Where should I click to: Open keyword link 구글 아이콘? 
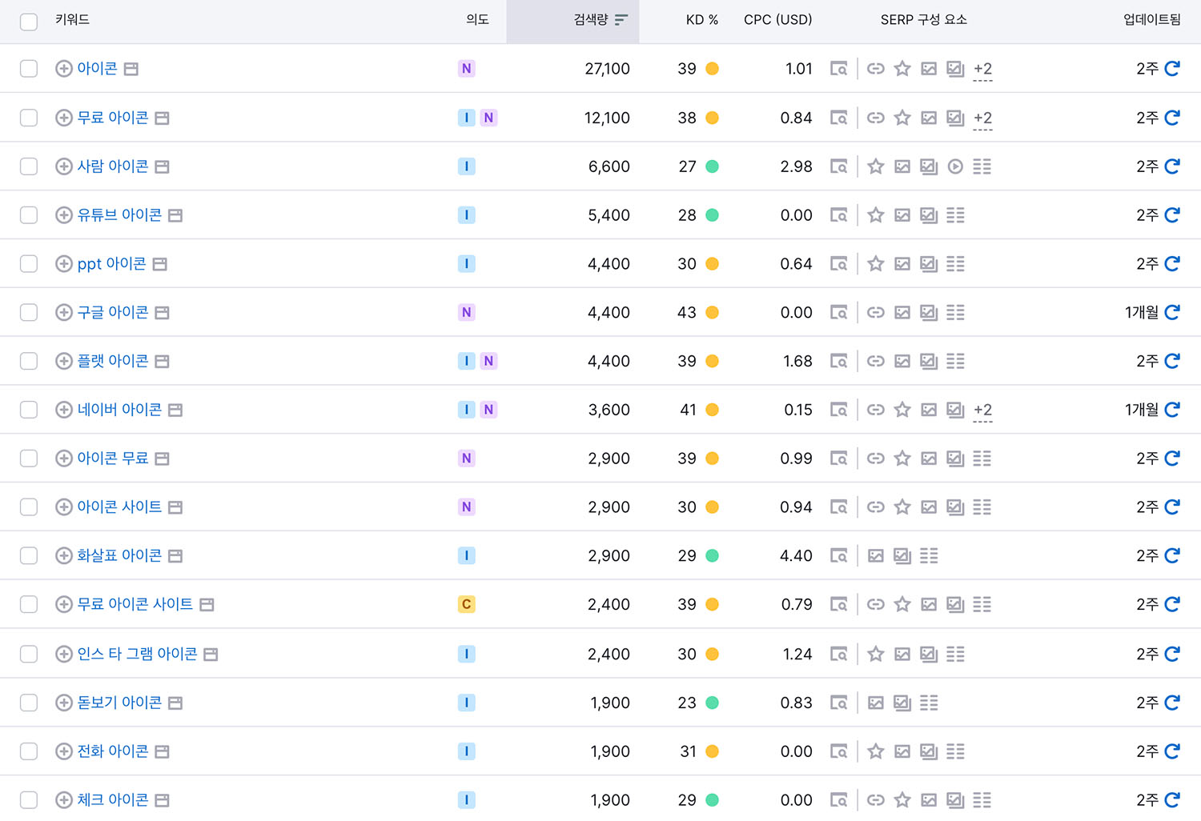(x=113, y=312)
